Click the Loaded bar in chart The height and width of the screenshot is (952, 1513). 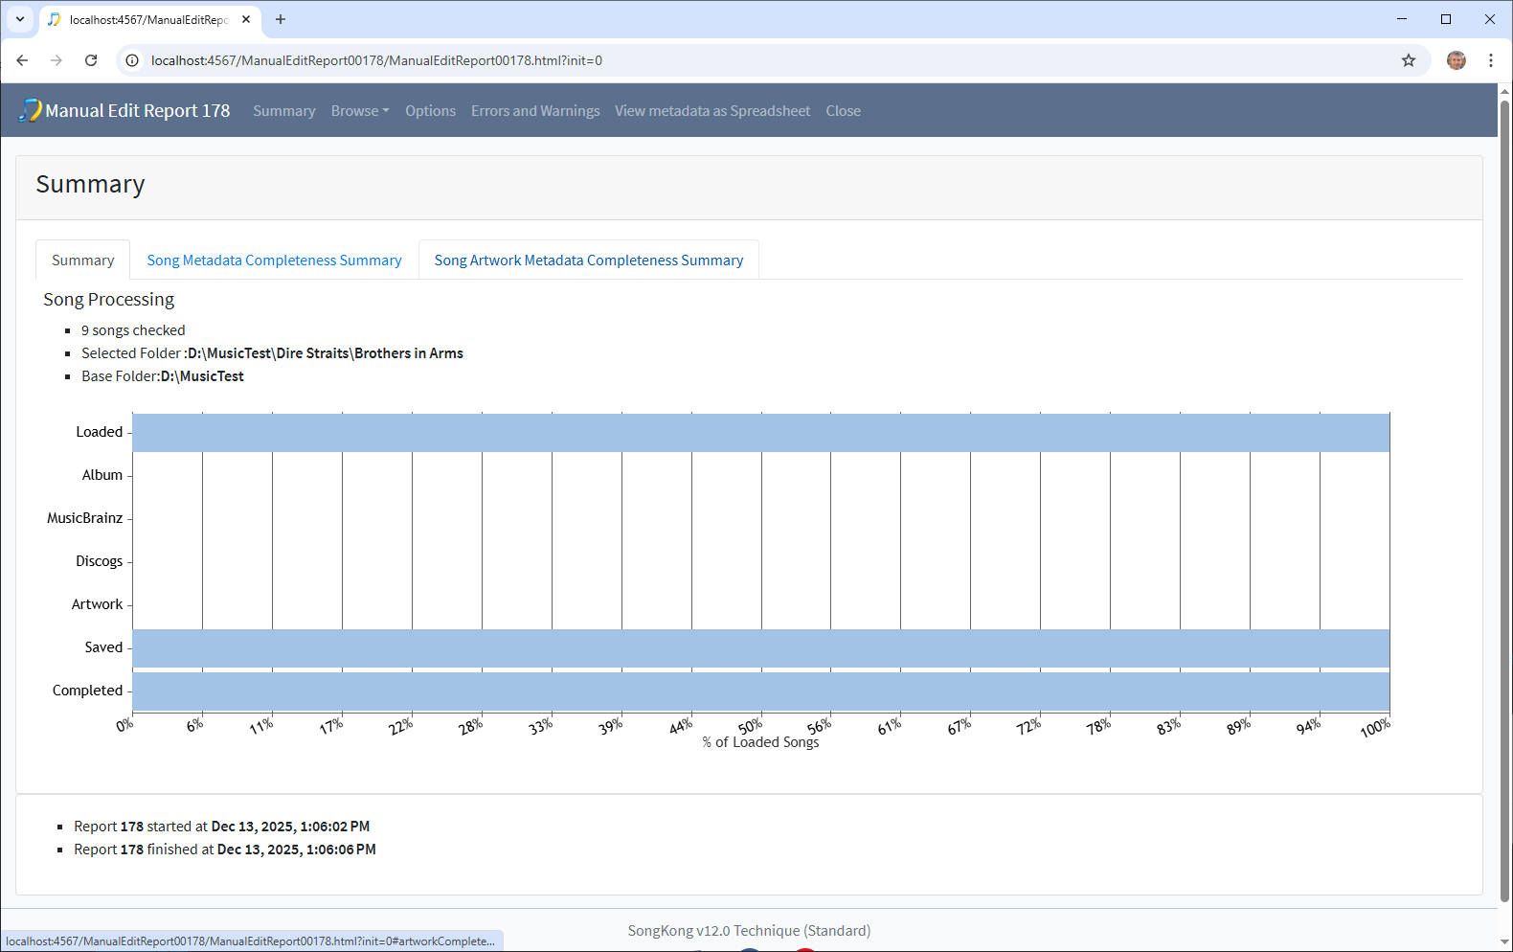(760, 433)
